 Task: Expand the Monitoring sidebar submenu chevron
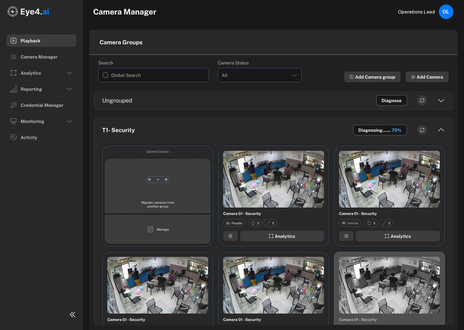(x=69, y=121)
